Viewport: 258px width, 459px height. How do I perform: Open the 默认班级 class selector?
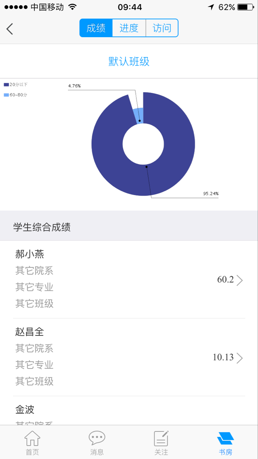pyautogui.click(x=129, y=61)
